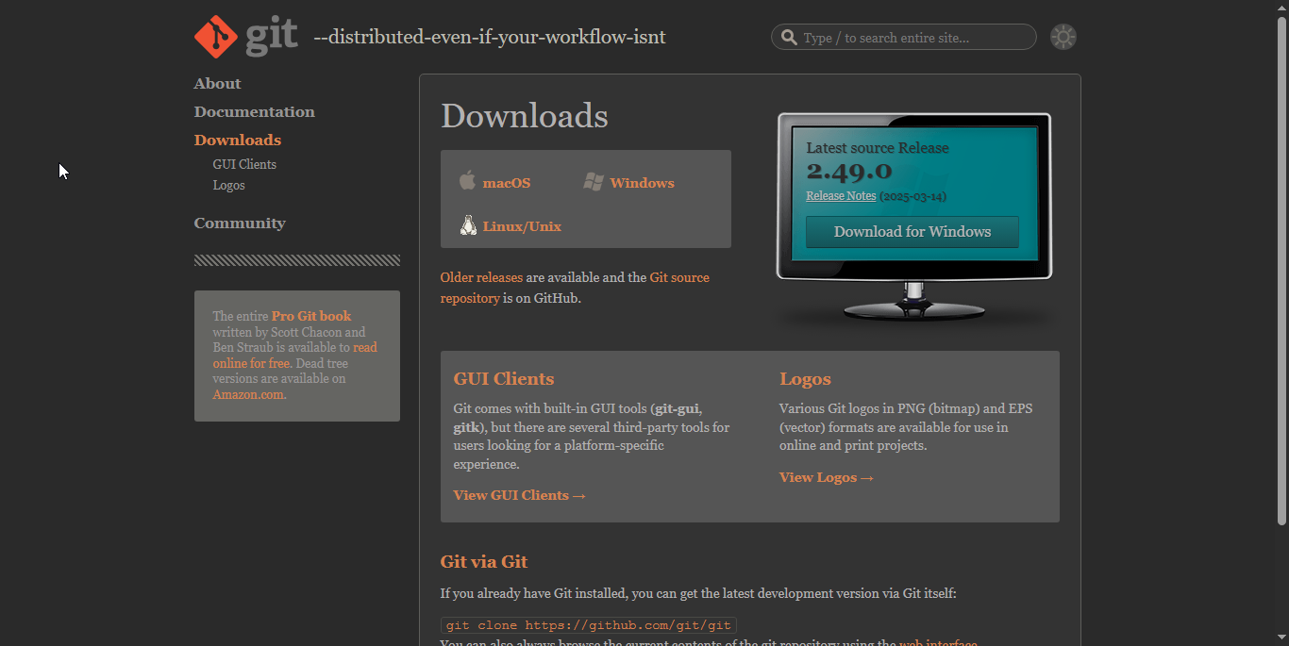This screenshot has width=1289, height=646.
Task: Select Logos in sidebar submenu
Action: click(228, 186)
